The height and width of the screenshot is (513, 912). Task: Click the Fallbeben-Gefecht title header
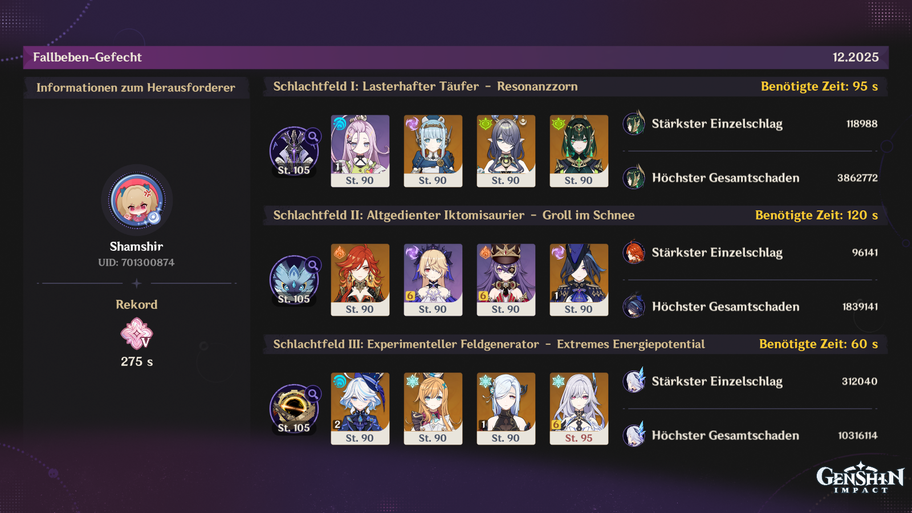87,58
